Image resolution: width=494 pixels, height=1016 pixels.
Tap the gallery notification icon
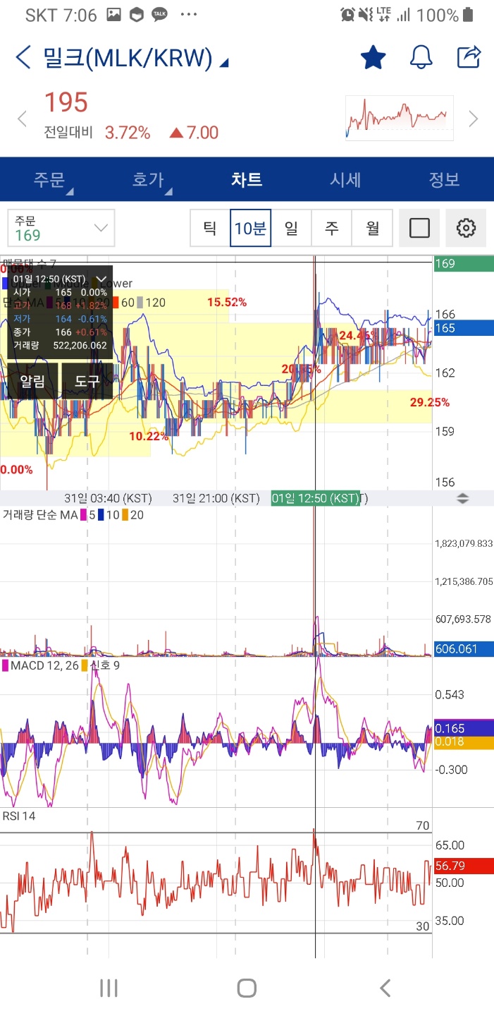113,14
